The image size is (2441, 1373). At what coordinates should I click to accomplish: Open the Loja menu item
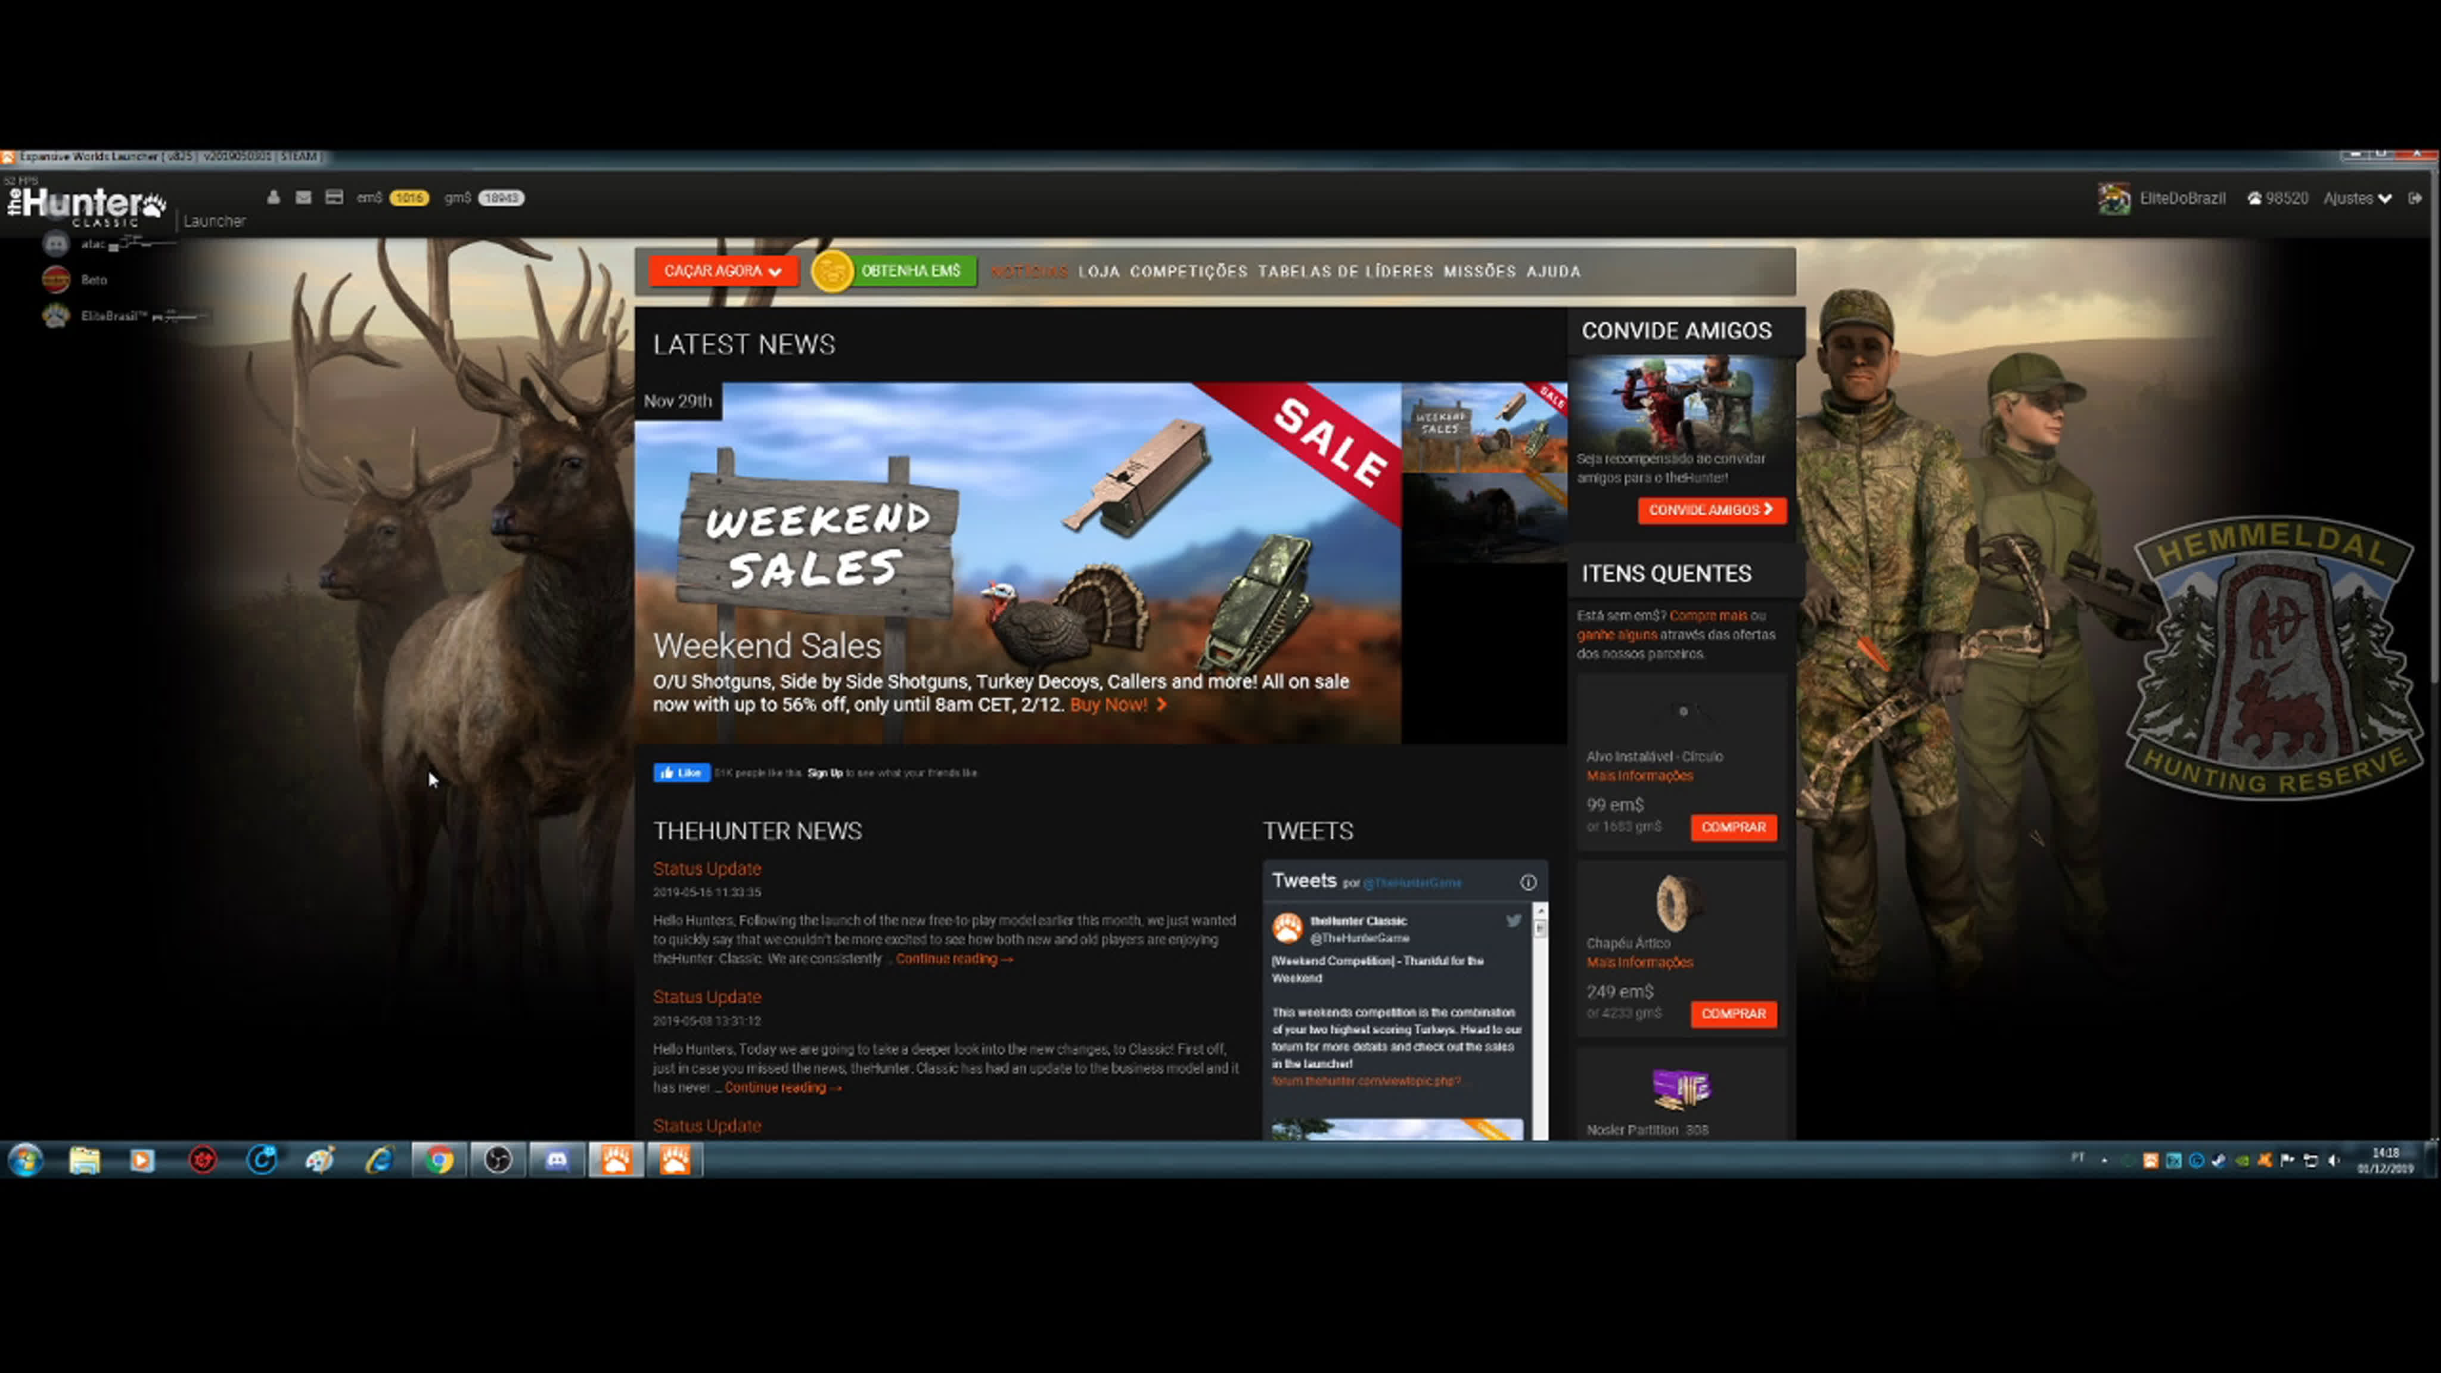click(1098, 272)
